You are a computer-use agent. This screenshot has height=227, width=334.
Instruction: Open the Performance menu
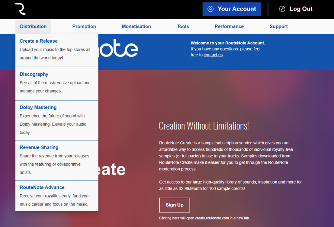[229, 26]
